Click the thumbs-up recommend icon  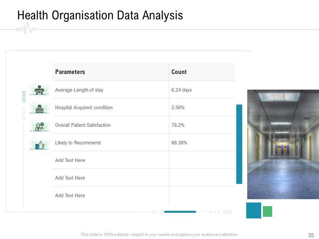[40, 144]
